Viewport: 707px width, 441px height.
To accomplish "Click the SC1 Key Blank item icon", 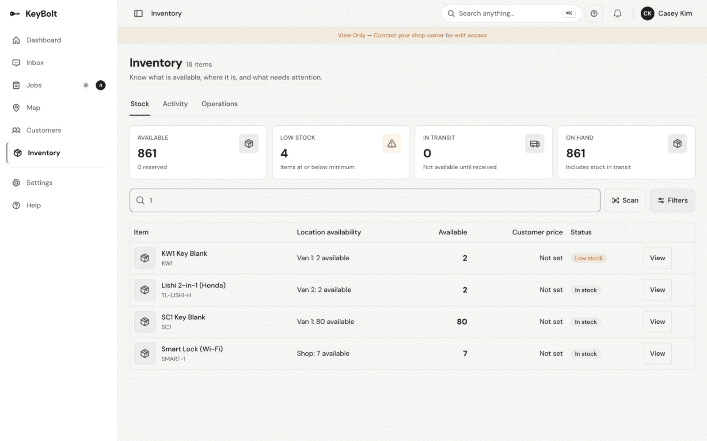I will (x=145, y=321).
